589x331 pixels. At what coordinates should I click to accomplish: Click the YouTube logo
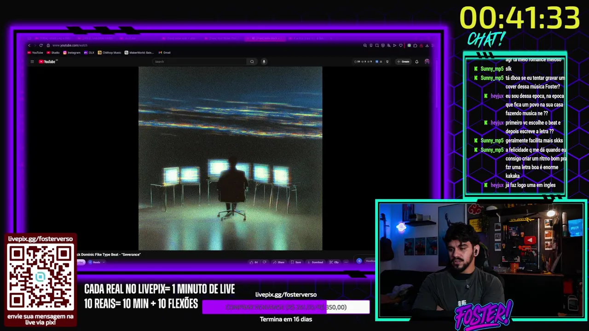tap(47, 62)
